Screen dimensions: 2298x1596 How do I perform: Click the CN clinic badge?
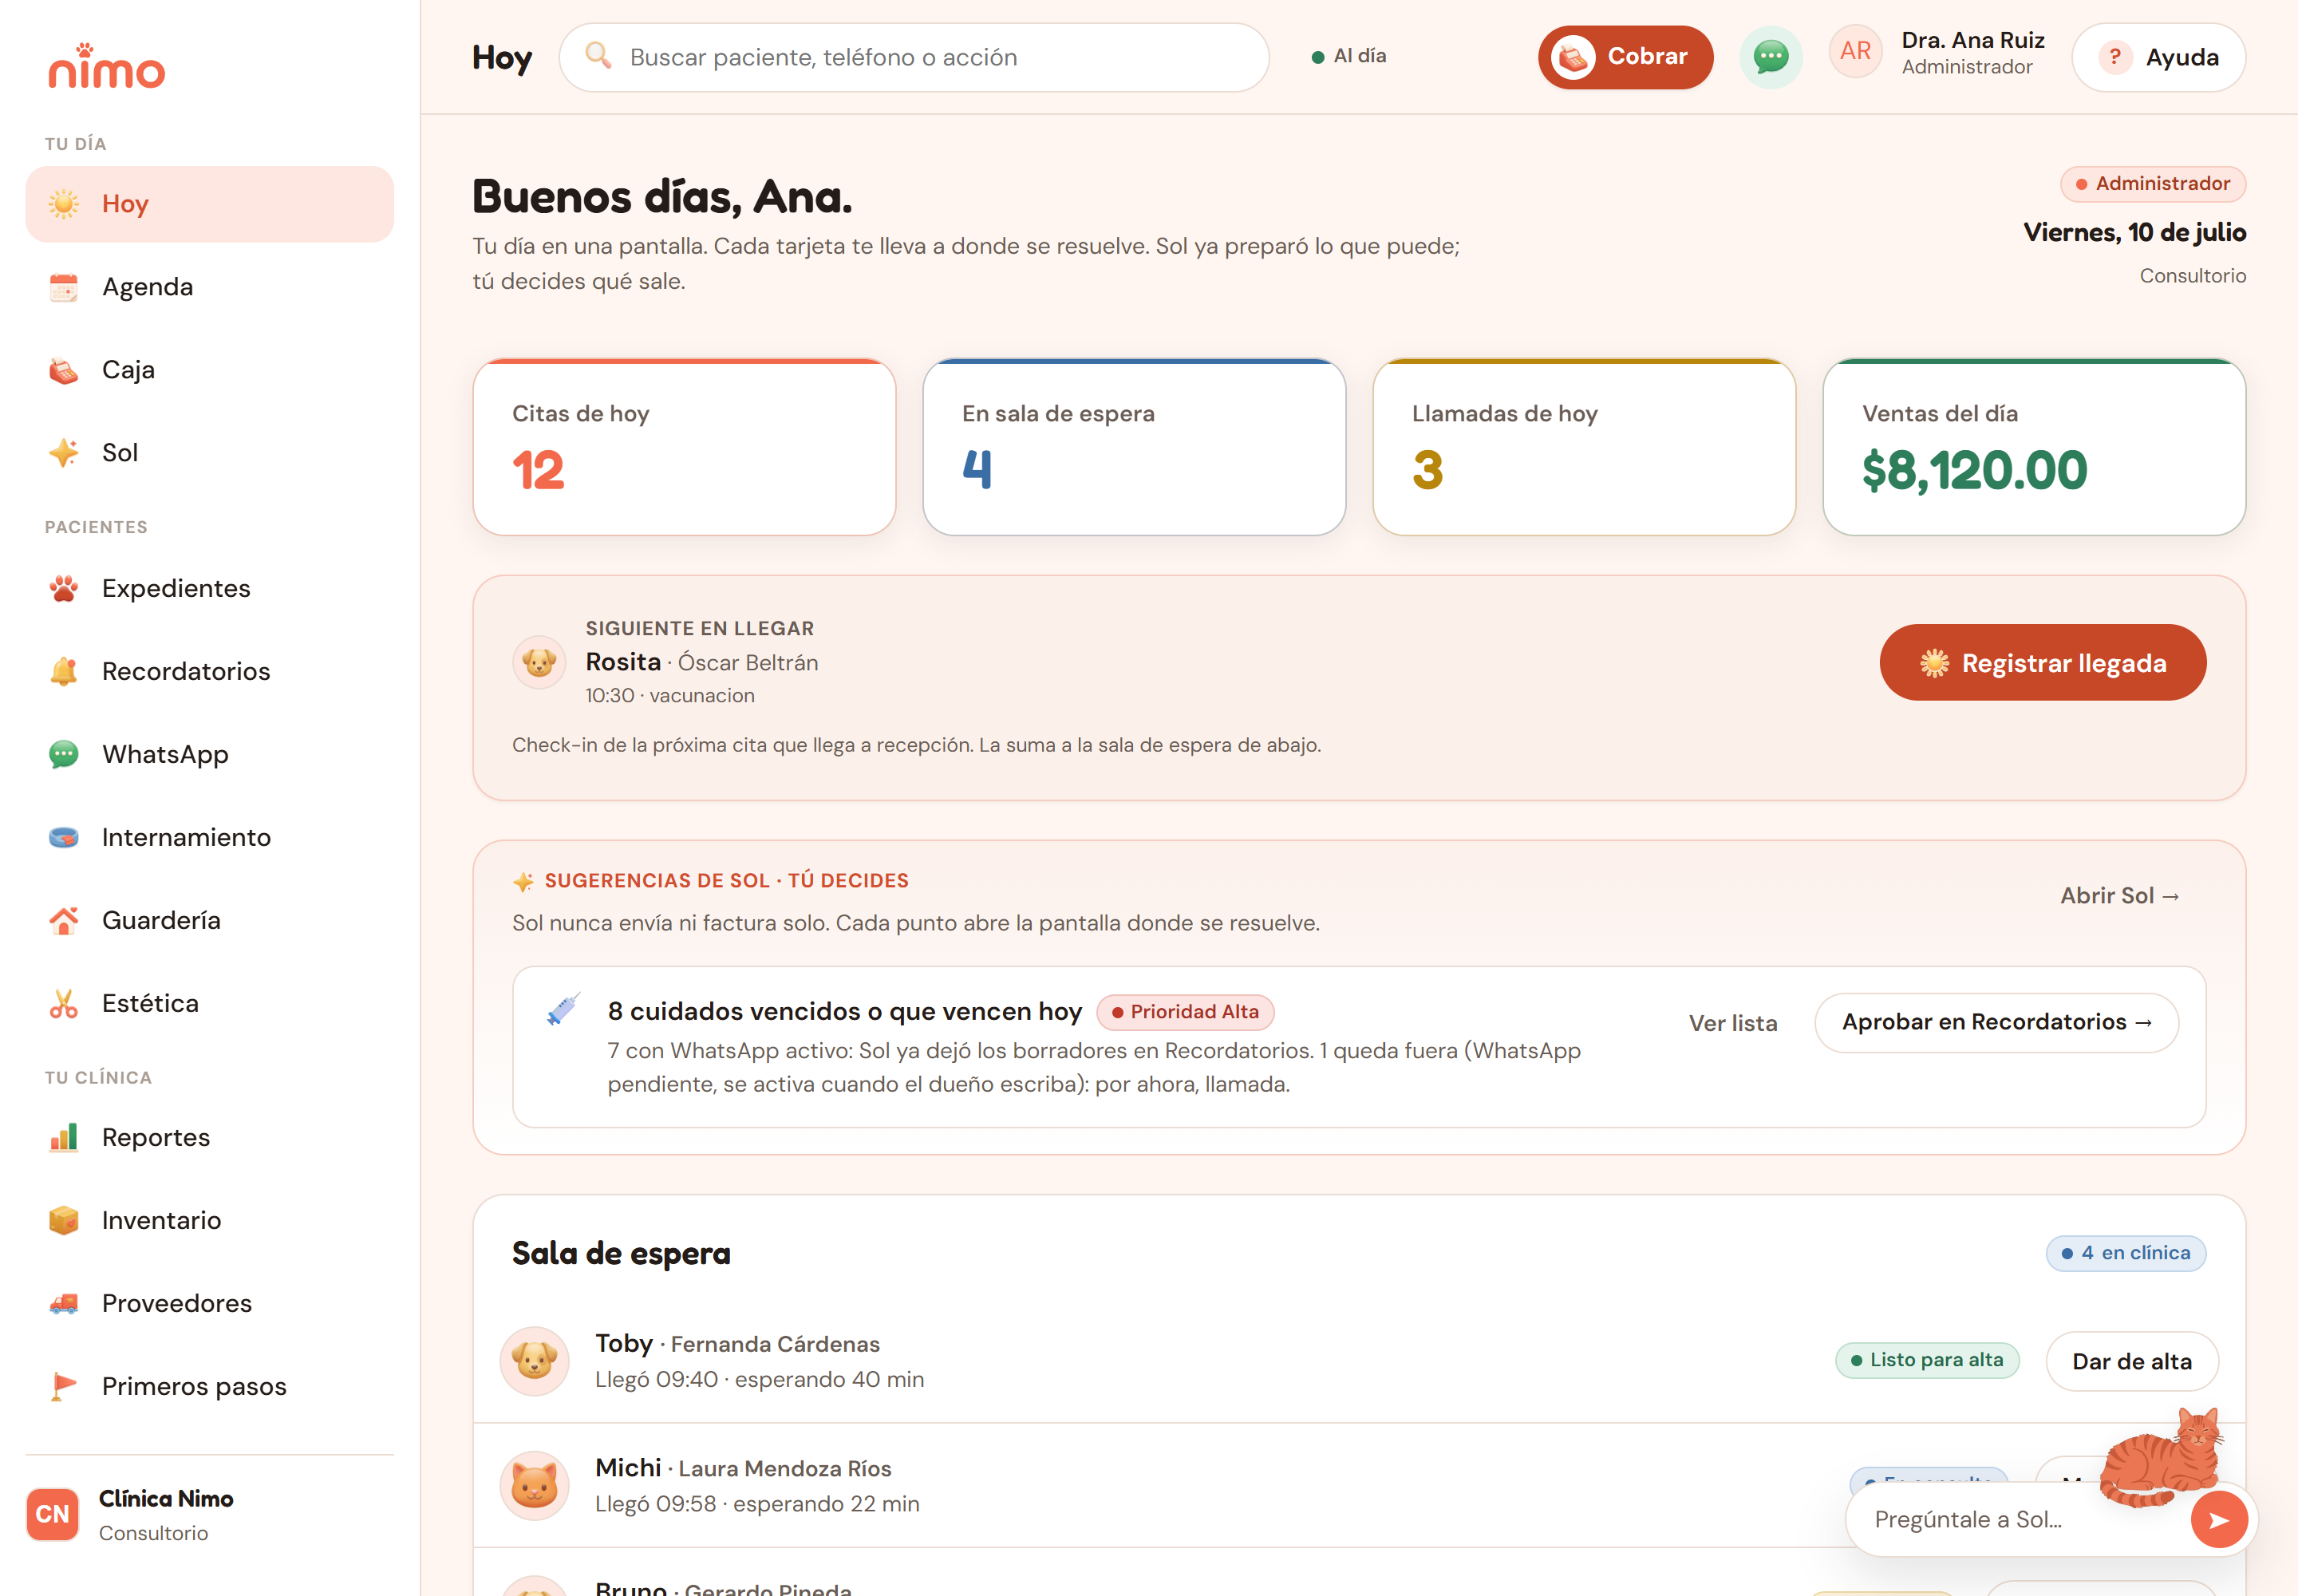click(52, 1514)
